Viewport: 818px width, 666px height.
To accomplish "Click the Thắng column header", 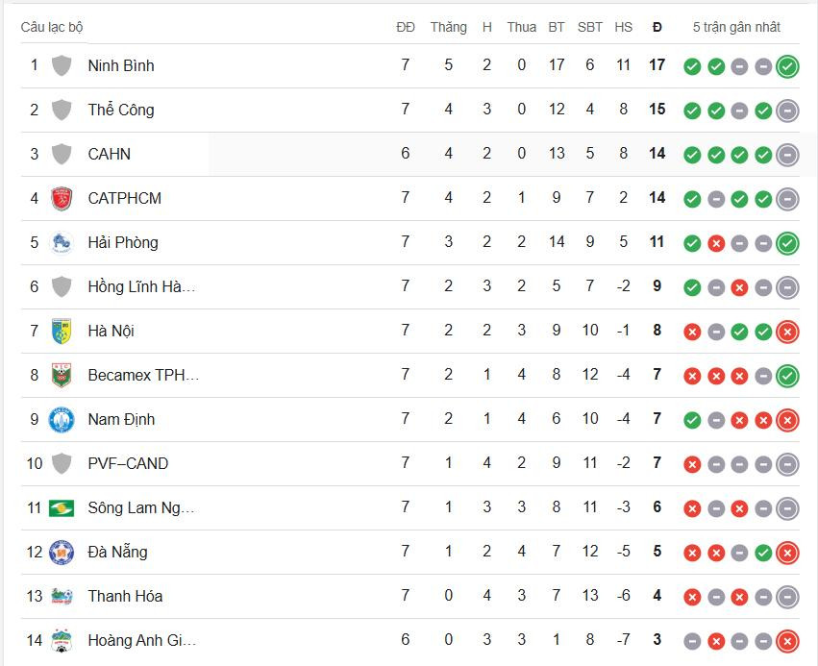I will [x=448, y=27].
